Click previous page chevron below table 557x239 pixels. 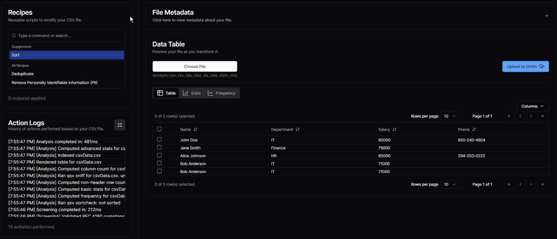520,184
